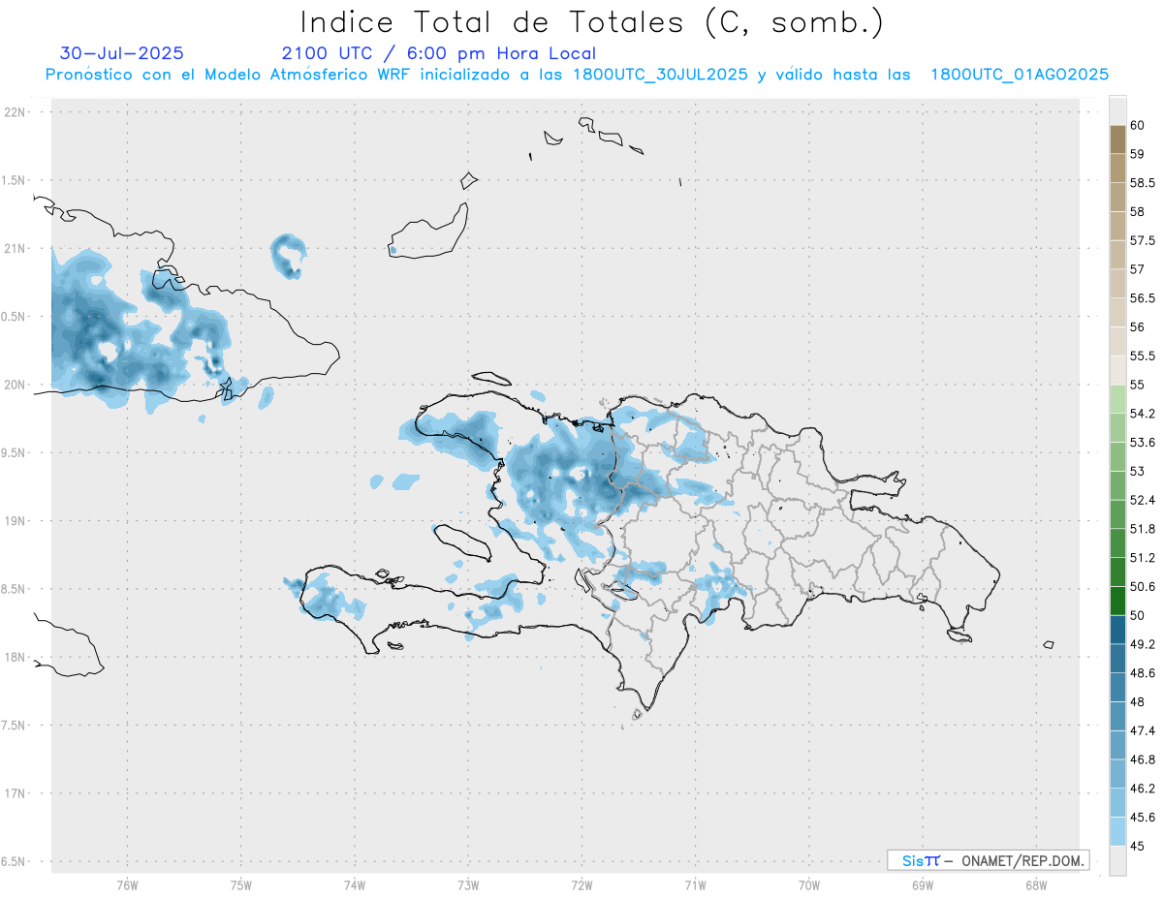Click the '52.4' legend value
1163x898 pixels.
tap(1143, 500)
